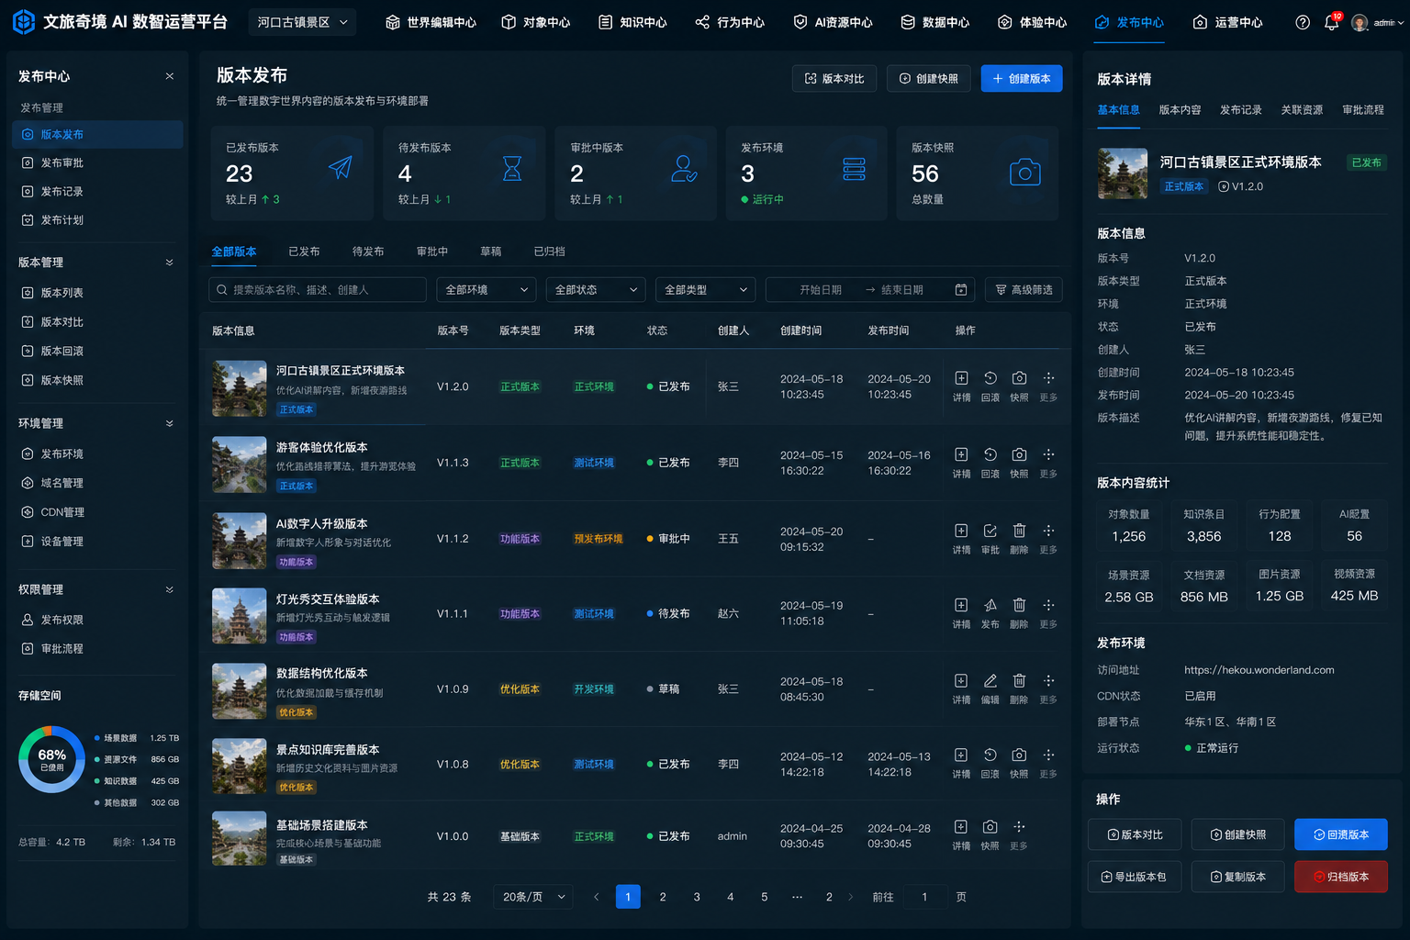Click rollback icon for V1.2.0 version row
Viewport: 1410px width, 940px height.
tap(990, 378)
